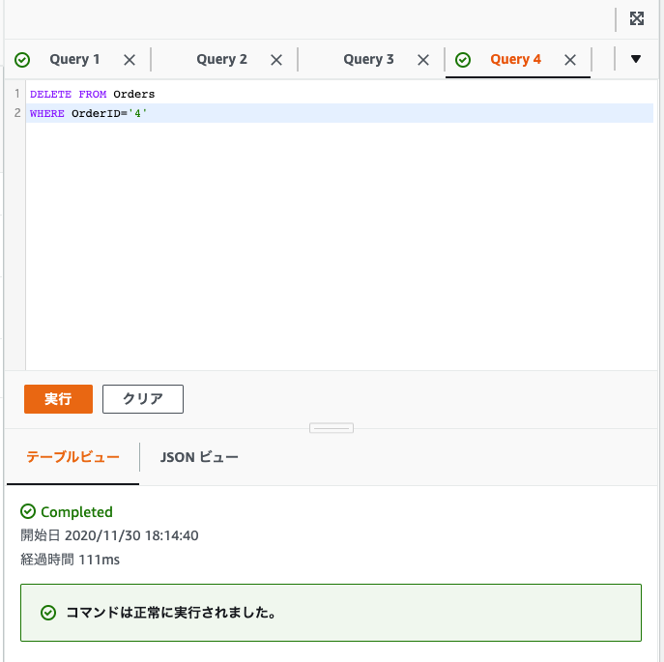Click the resize handle between editor and results
This screenshot has height=662, width=664.
332,428
